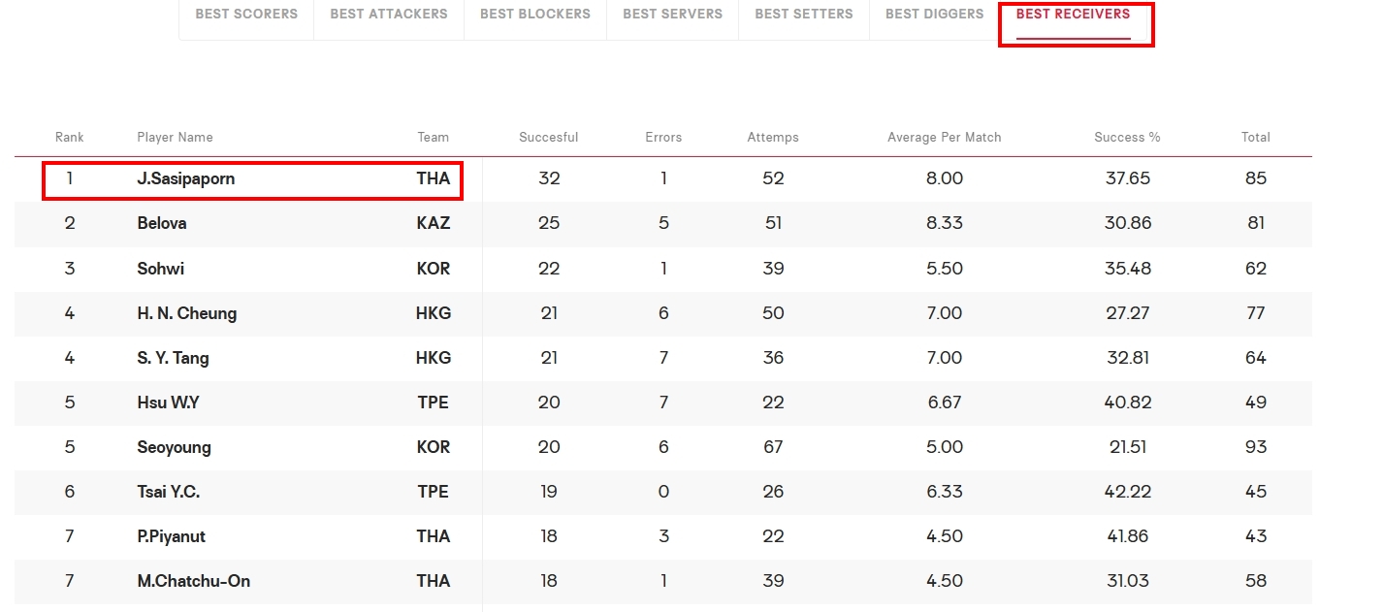Open player Sohwi's row
The width and height of the screenshot is (1384, 612).
[662, 269]
